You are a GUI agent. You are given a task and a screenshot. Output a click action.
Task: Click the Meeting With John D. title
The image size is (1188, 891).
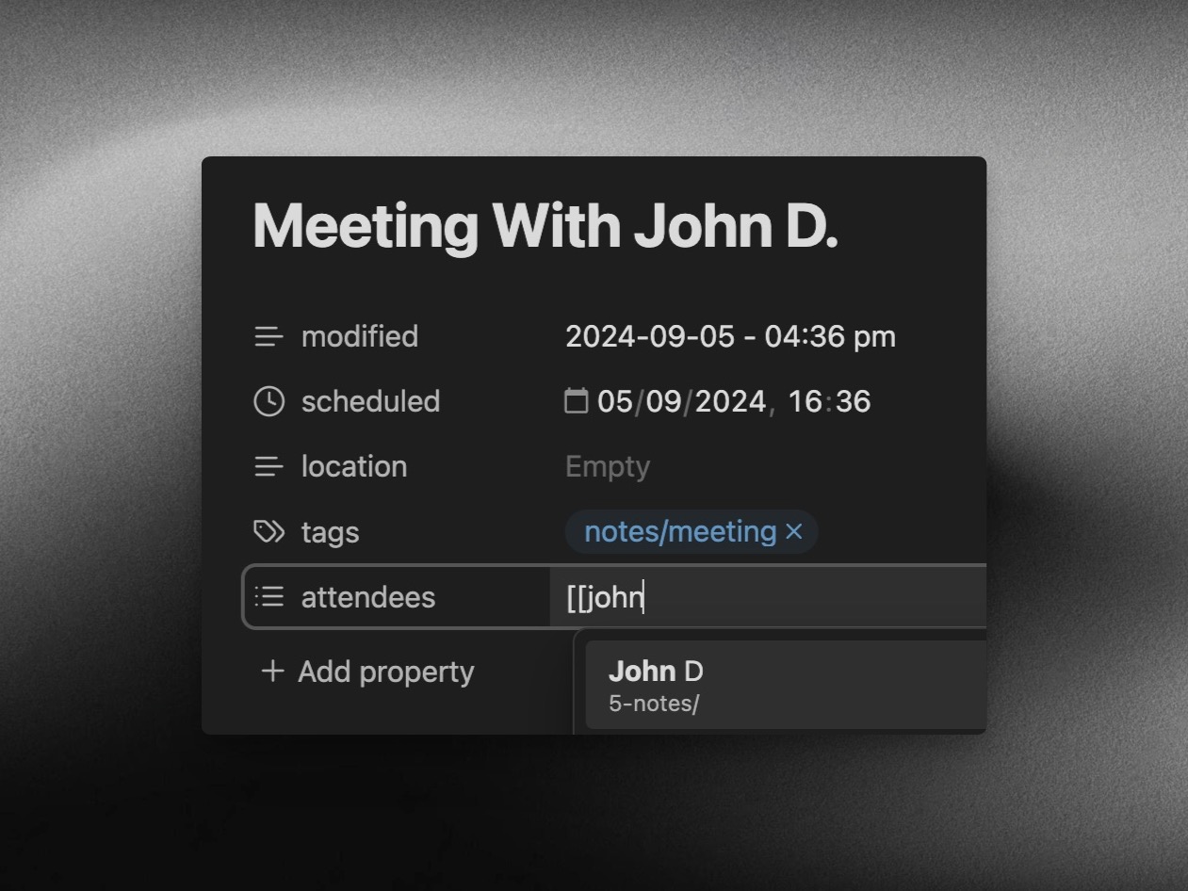pos(545,226)
